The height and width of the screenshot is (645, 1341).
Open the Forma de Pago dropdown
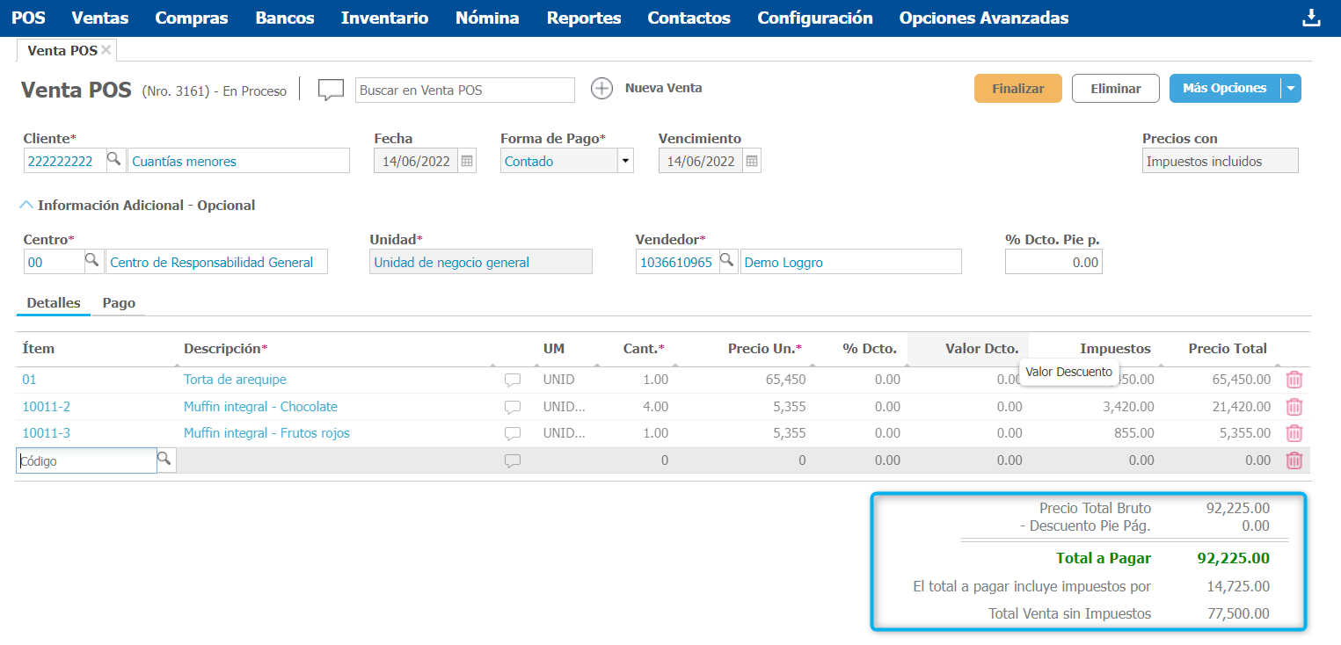click(625, 161)
